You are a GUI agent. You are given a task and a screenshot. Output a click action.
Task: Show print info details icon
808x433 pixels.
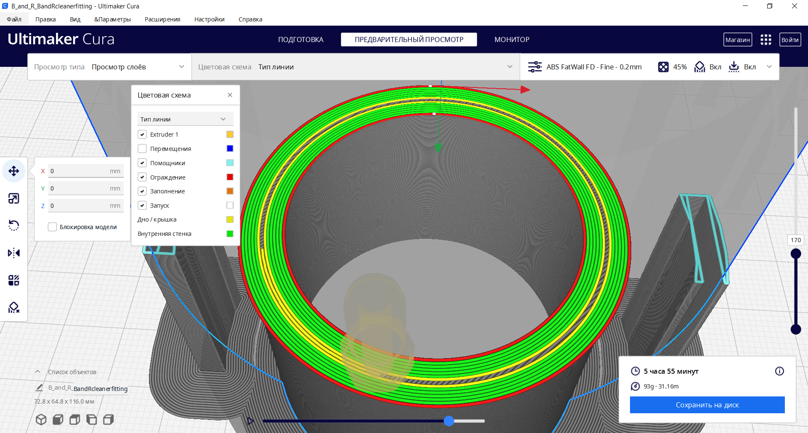[x=779, y=371]
